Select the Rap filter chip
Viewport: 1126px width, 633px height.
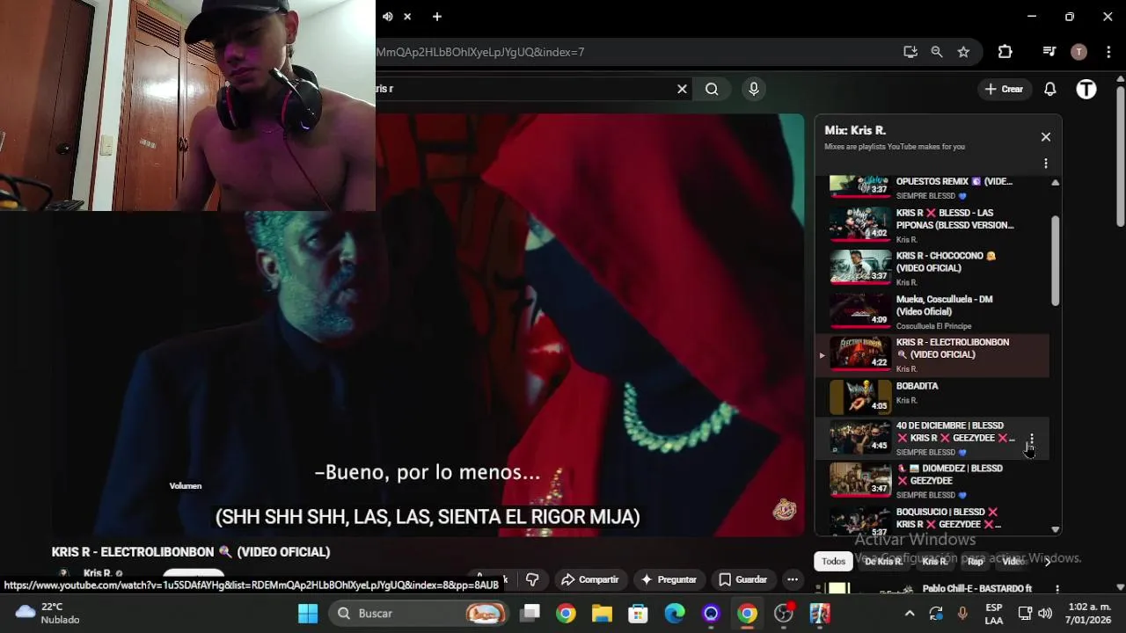(x=975, y=561)
